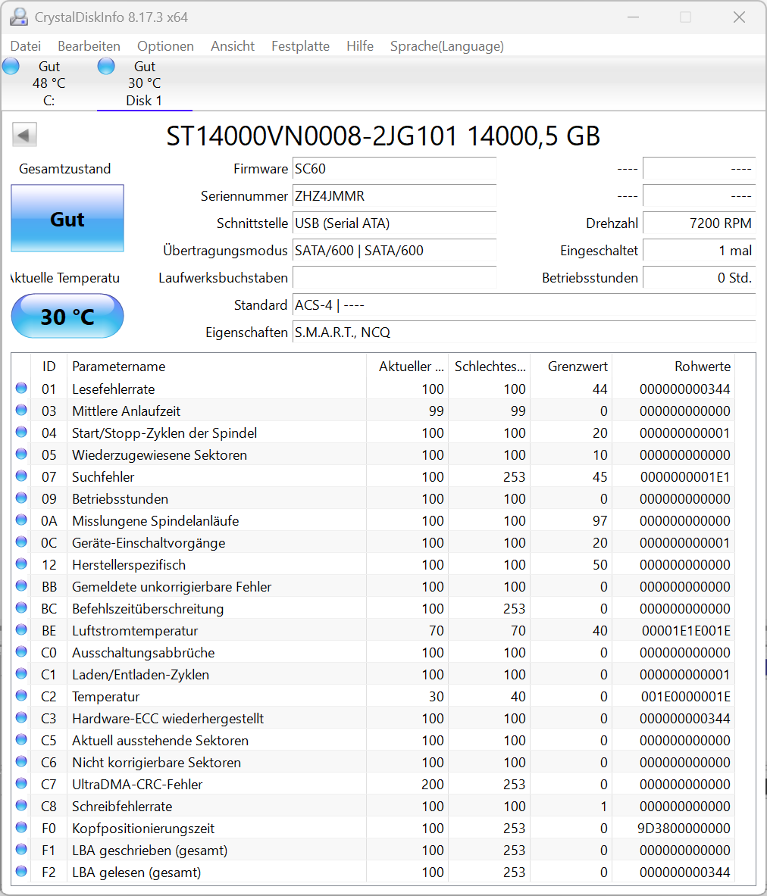Click the Schnittstelle field USB (Serial ATA)
Image resolution: width=767 pixels, height=896 pixels.
click(x=394, y=223)
